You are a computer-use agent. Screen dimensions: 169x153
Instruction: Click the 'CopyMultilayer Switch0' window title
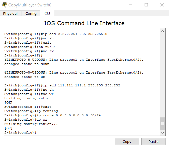pyautogui.click(x=30, y=5)
